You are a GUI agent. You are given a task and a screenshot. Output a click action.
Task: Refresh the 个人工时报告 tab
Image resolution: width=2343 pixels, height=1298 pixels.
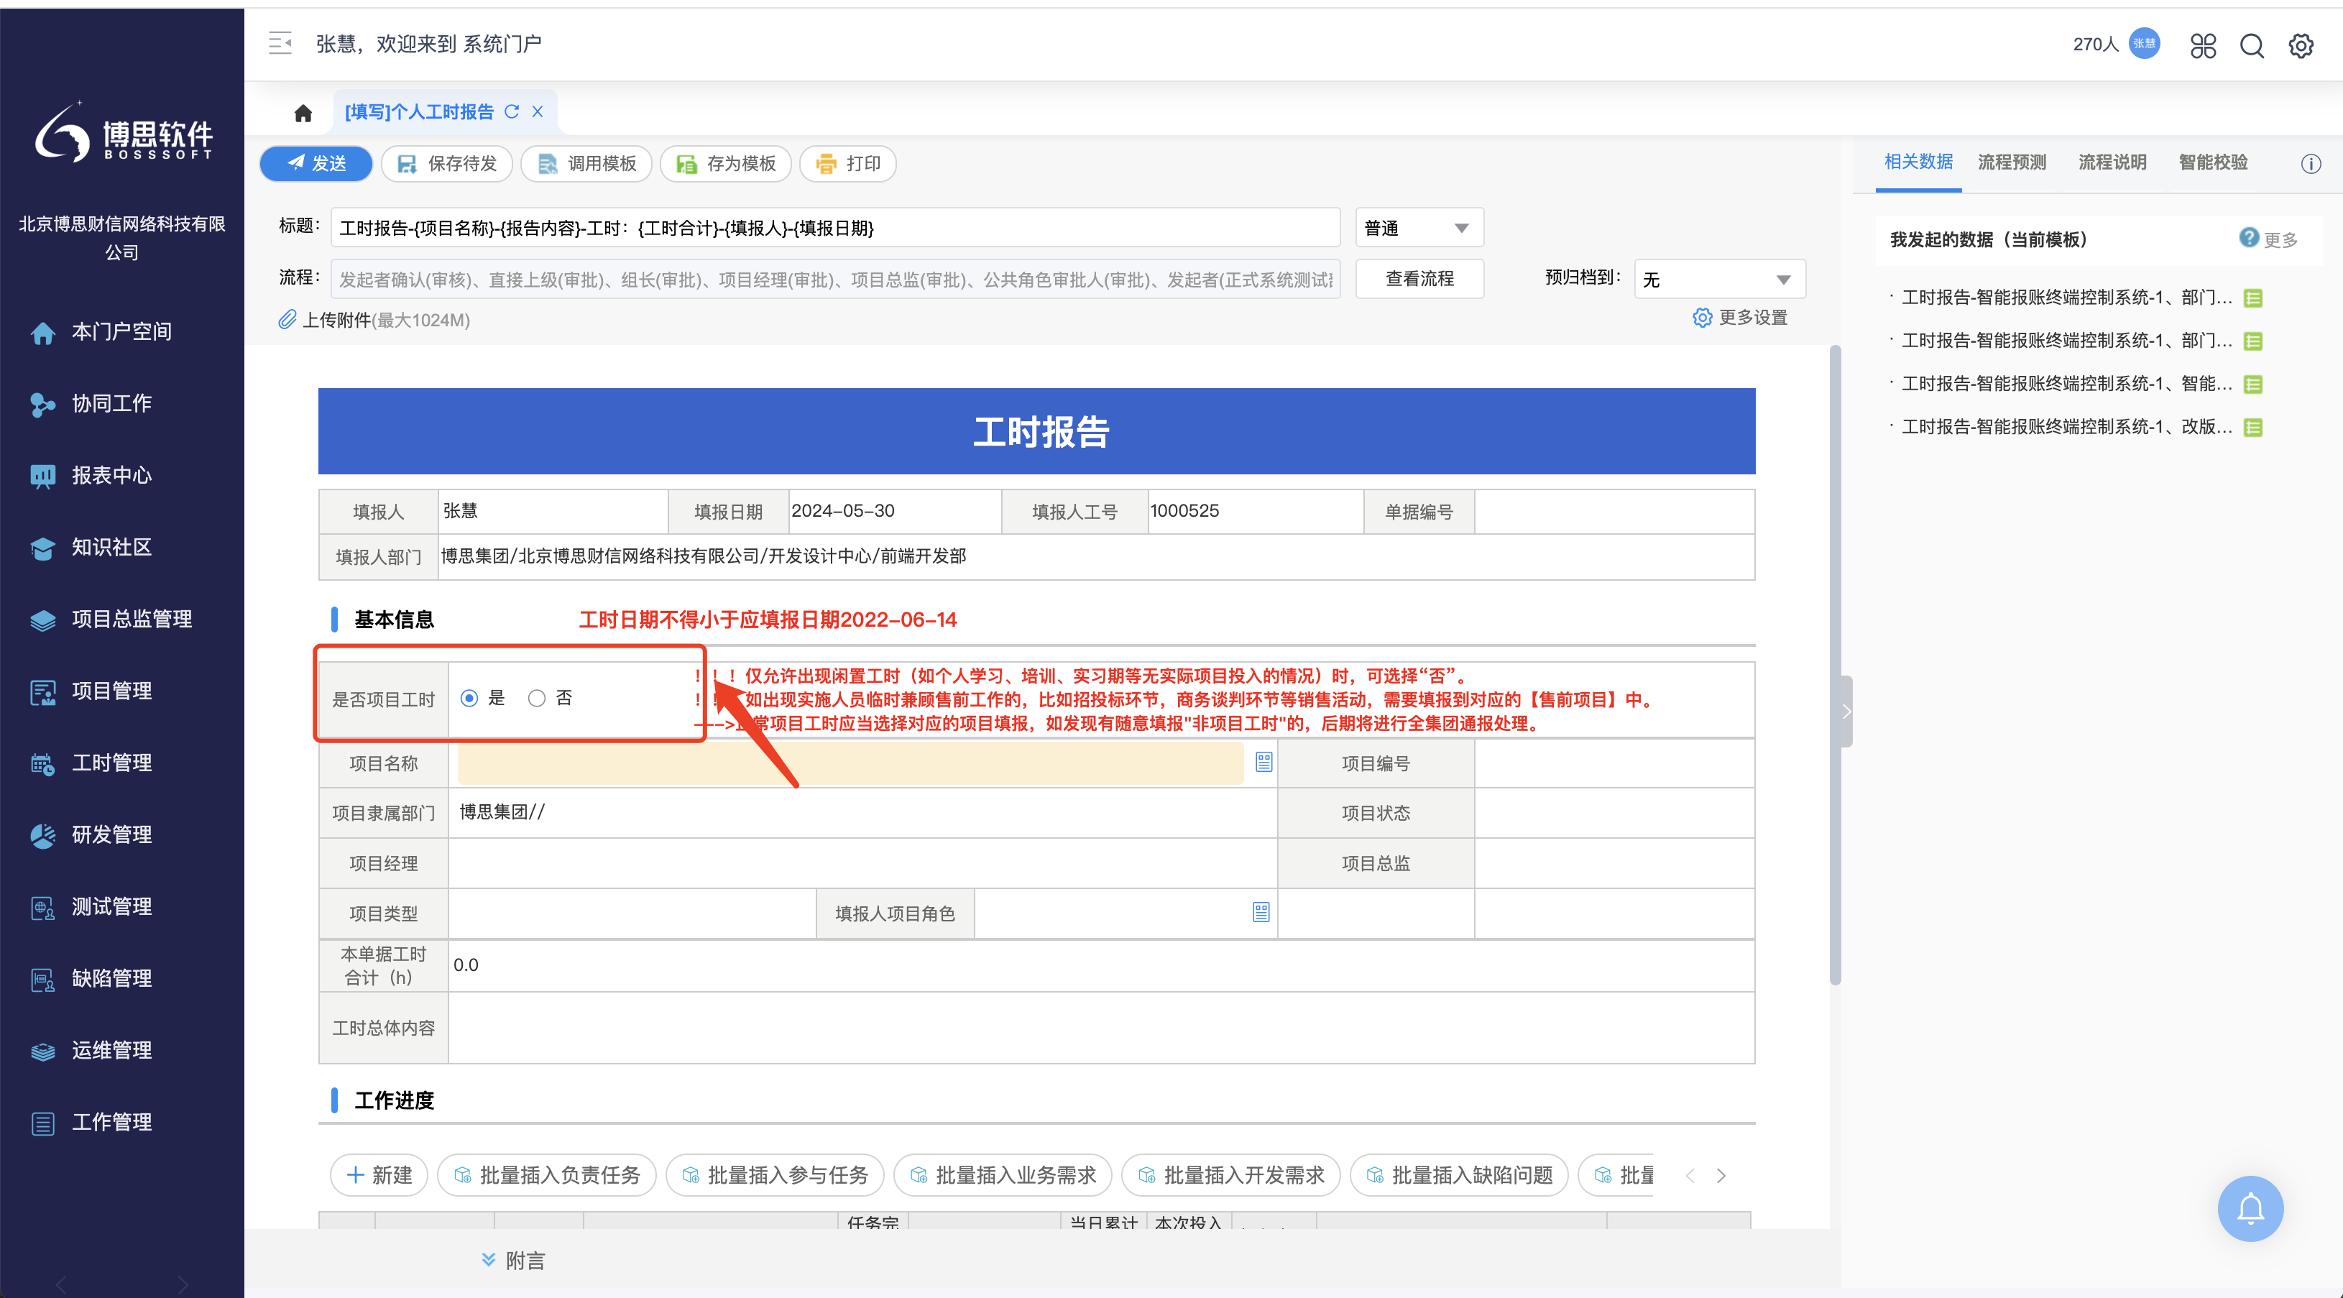[x=512, y=111]
